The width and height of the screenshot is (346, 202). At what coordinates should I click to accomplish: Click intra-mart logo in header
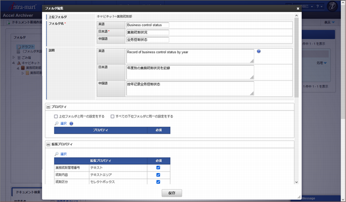point(23,7)
